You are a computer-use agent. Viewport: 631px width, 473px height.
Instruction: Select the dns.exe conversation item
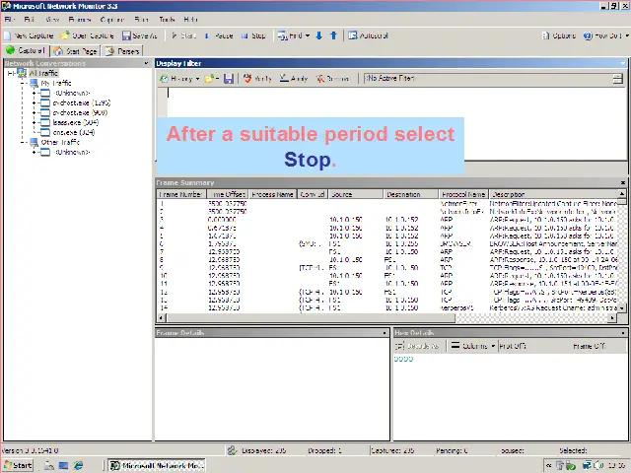[x=74, y=132]
